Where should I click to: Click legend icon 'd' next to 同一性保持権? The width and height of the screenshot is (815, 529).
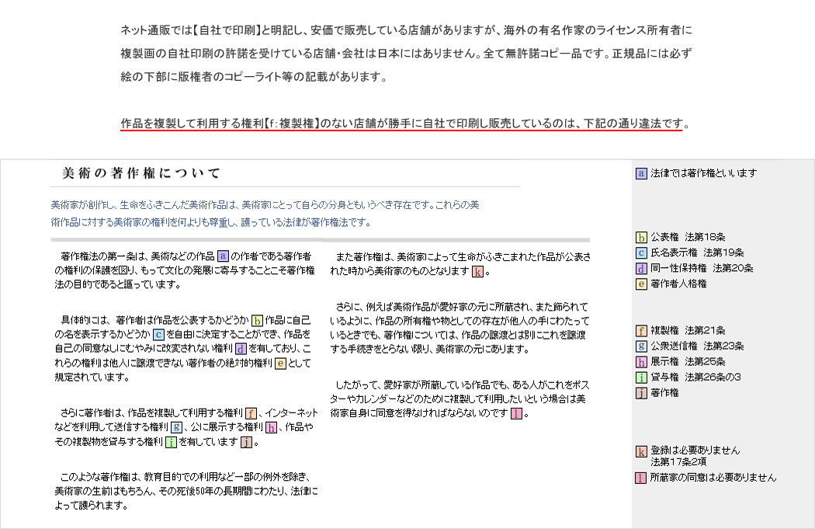tap(641, 268)
